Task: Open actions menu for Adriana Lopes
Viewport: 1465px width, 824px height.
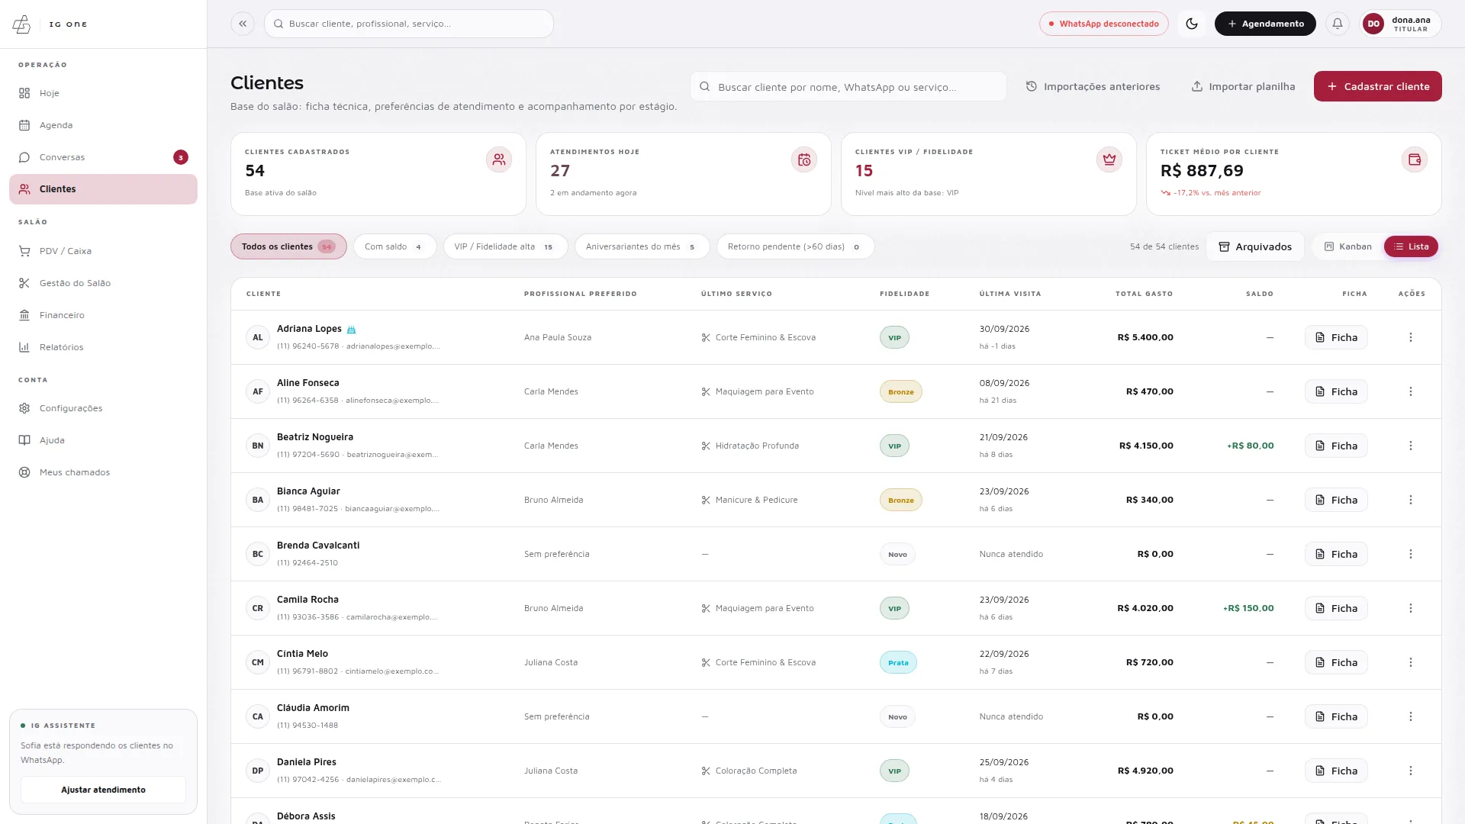Action: pyautogui.click(x=1411, y=337)
